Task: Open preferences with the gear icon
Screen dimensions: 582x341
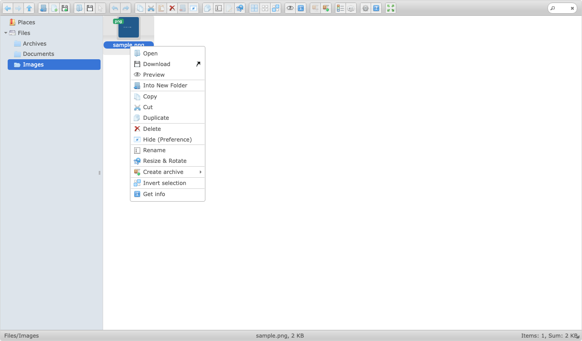Action: (366, 8)
